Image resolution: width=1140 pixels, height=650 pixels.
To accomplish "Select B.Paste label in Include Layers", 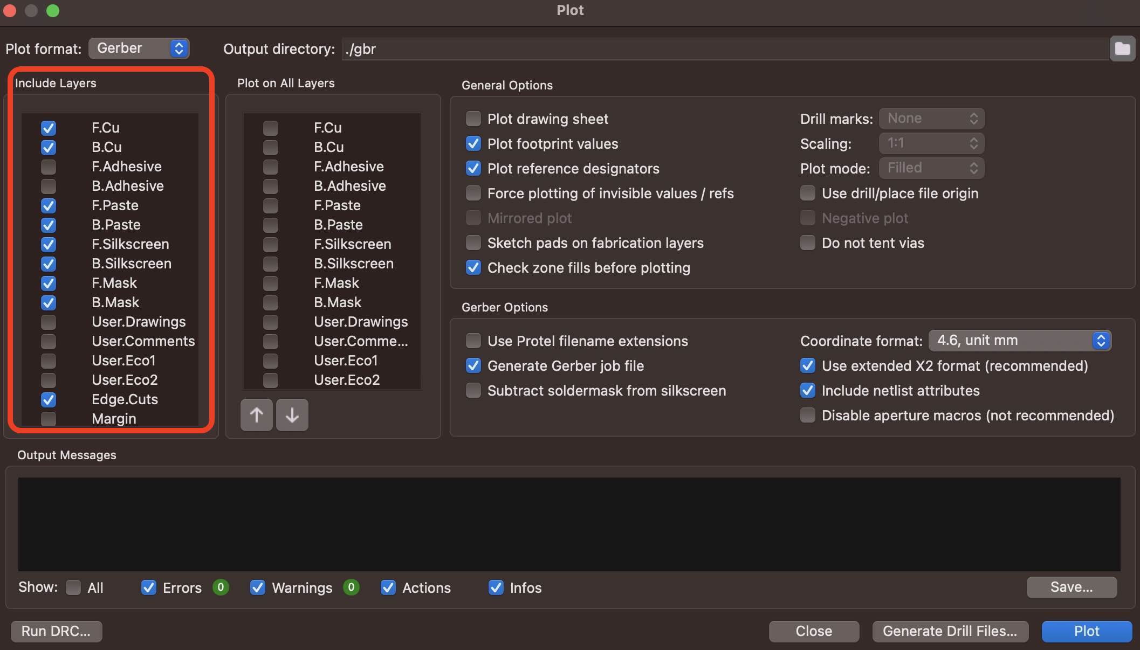I will click(116, 225).
